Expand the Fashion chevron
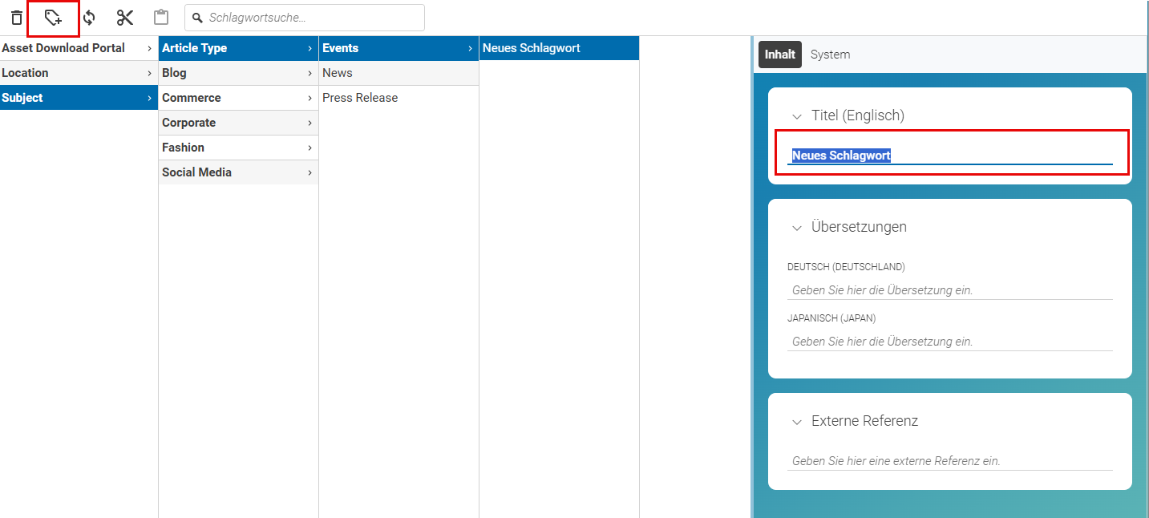Image resolution: width=1149 pixels, height=518 pixels. point(310,148)
